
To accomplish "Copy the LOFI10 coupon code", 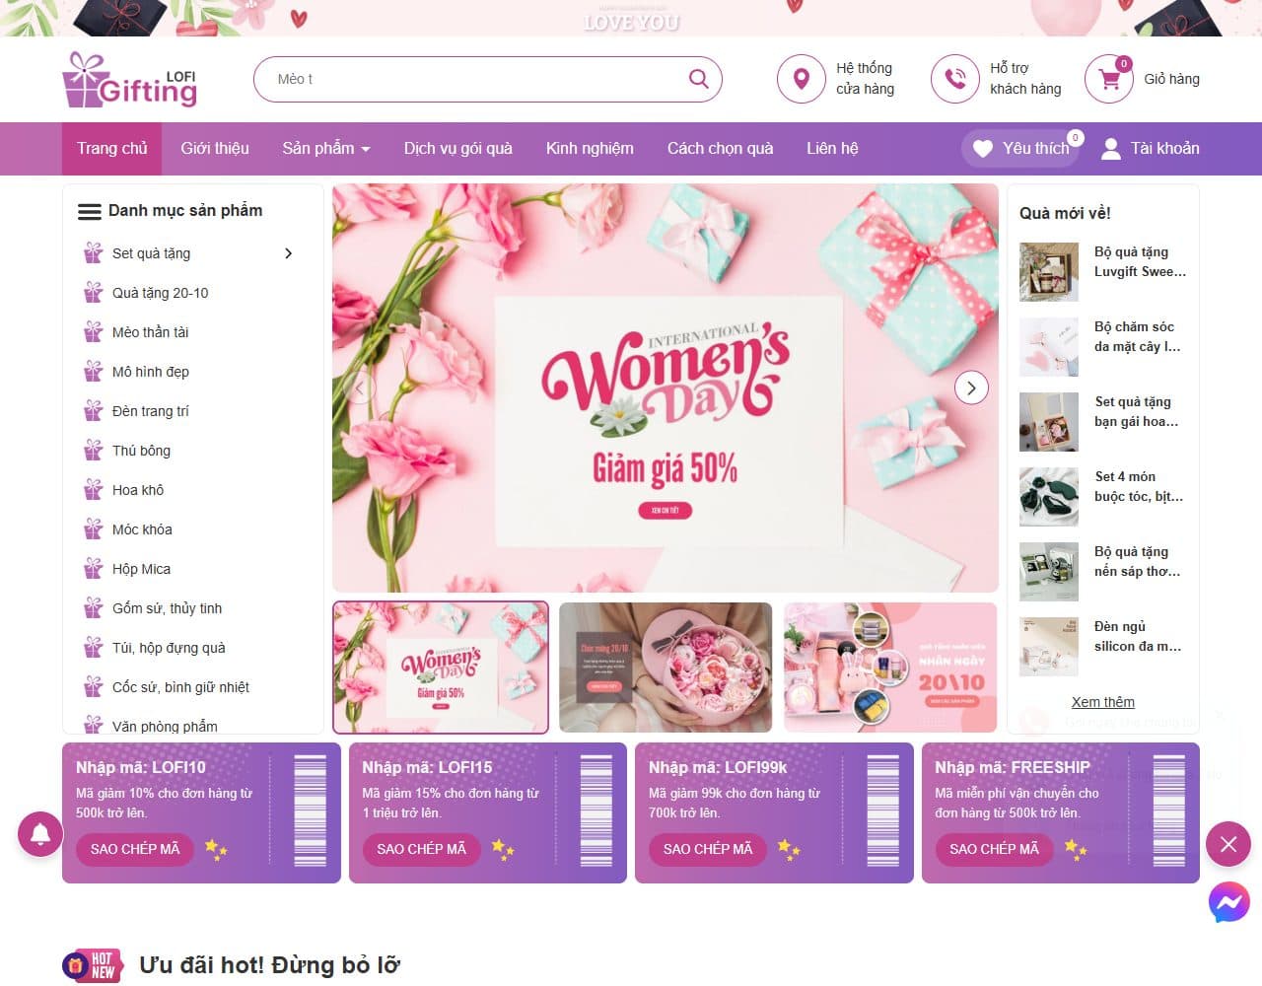I will pyautogui.click(x=135, y=849).
